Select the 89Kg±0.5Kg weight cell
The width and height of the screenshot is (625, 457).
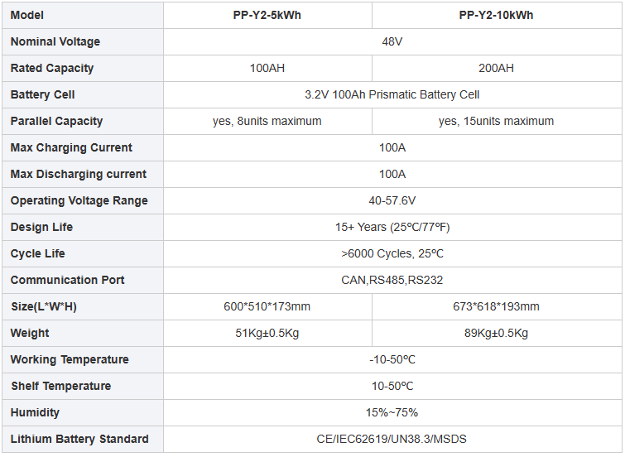(x=497, y=333)
